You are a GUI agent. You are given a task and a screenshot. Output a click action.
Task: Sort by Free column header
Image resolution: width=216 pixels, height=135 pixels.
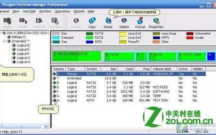[x=143, y=69]
